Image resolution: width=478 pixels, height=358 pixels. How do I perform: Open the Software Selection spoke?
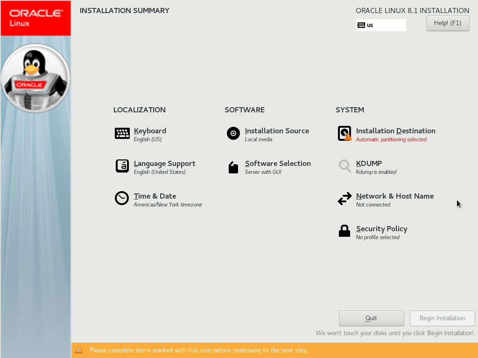coord(278,164)
